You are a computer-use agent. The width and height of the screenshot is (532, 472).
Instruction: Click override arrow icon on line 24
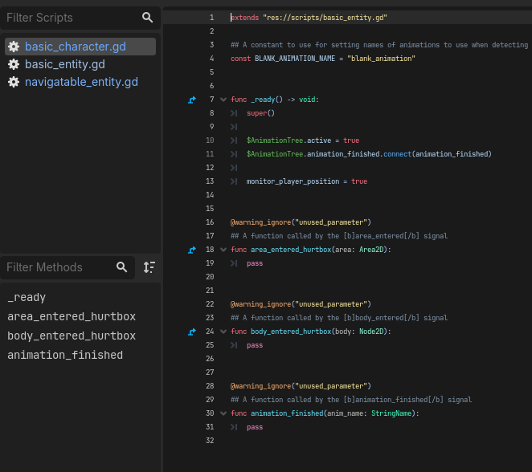[x=192, y=332]
